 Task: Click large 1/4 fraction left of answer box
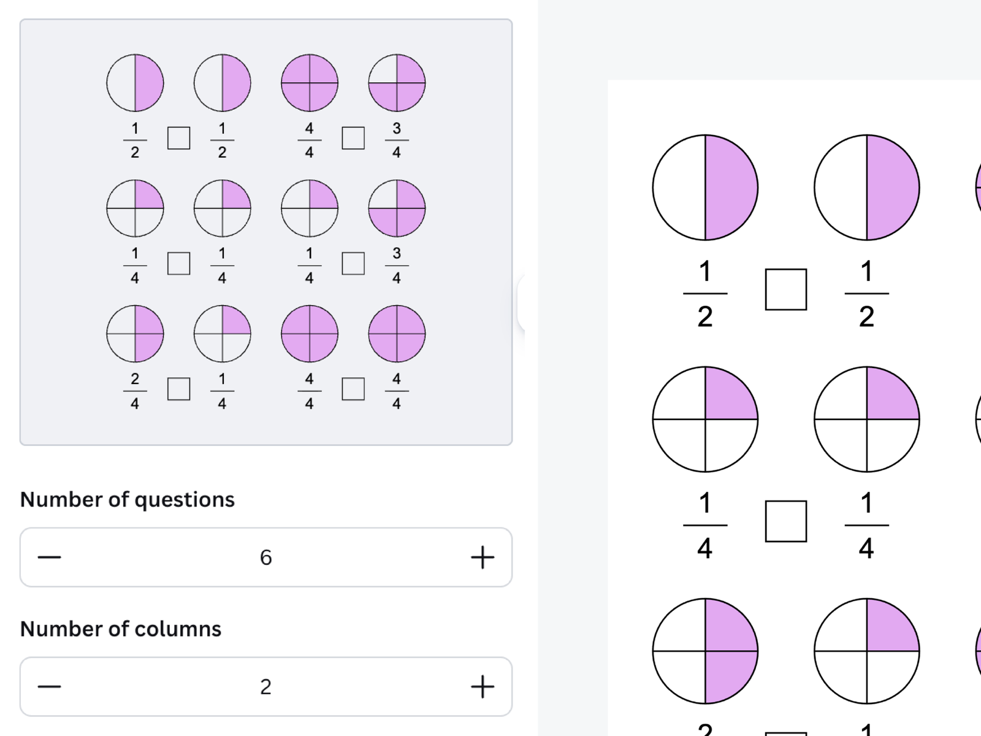[x=705, y=526]
